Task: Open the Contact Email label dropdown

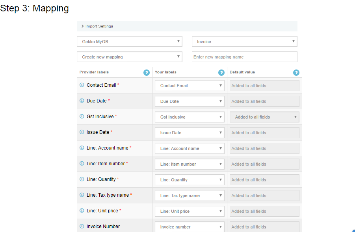Action: tap(190, 86)
